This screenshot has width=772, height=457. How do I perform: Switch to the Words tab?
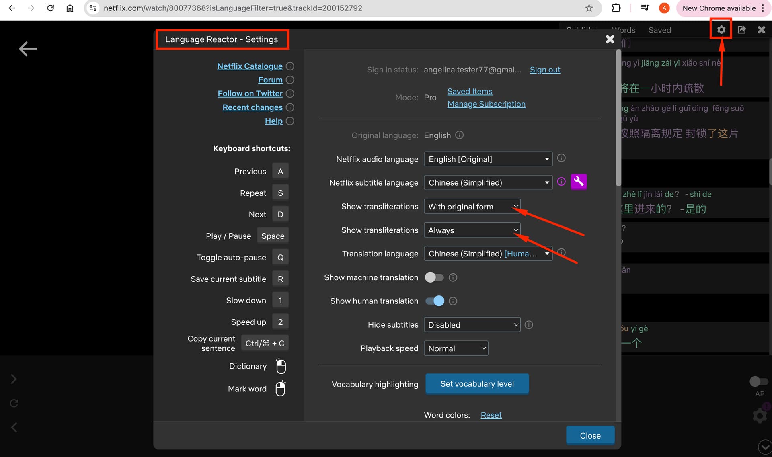pos(624,30)
